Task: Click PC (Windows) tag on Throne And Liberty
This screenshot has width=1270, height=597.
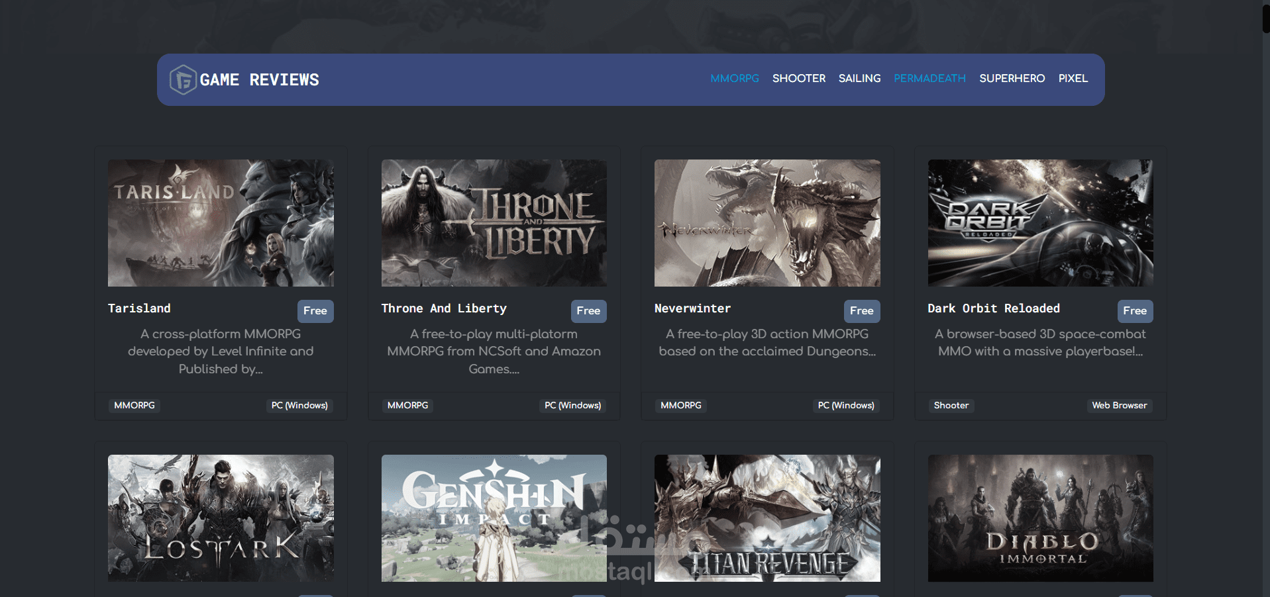Action: tap(573, 405)
